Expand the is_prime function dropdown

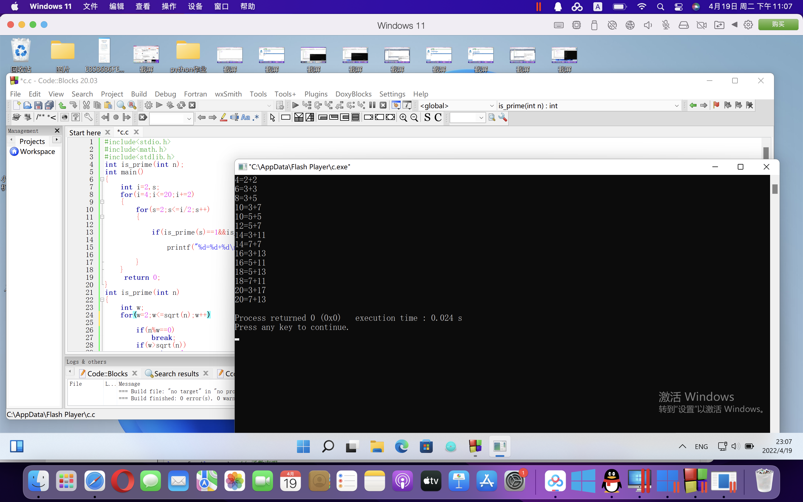676,106
